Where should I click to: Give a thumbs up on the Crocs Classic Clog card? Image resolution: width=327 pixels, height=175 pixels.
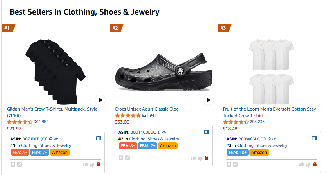click(x=194, y=158)
